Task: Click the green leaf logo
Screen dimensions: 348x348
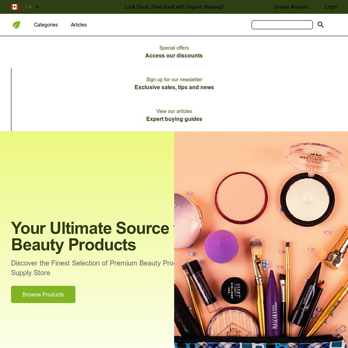Action: [x=16, y=25]
